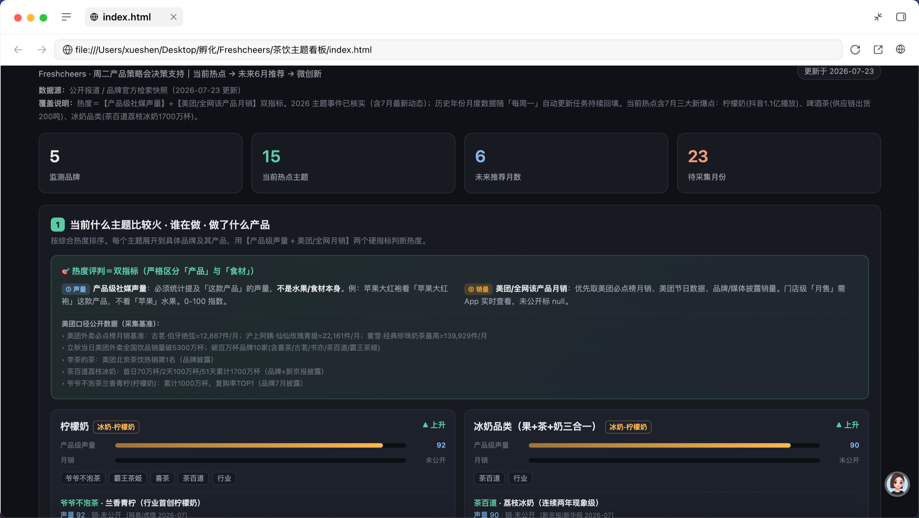Reload the page
919x518 pixels.
[x=855, y=50]
